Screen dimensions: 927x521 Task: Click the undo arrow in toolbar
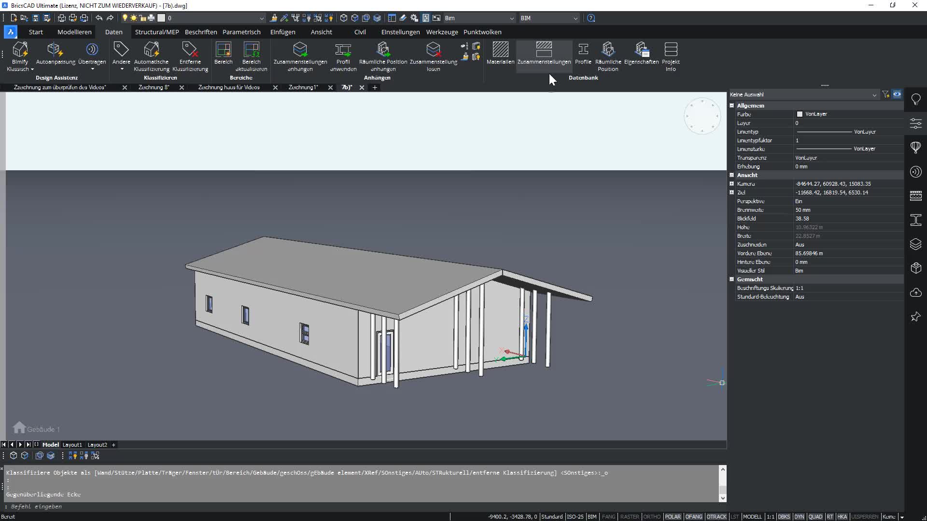point(99,18)
